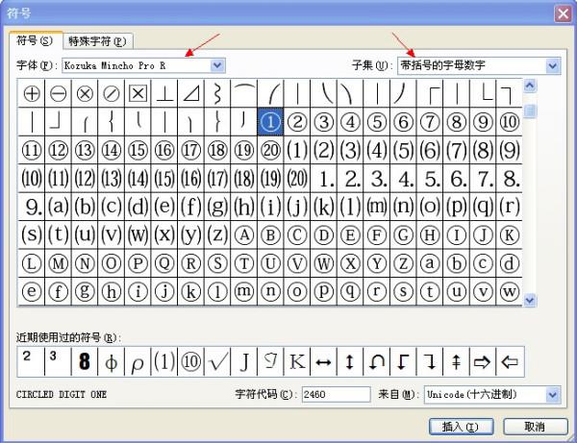Image resolution: width=577 pixels, height=443 pixels.
Task: Pick the check mark in recent symbols
Action: click(x=217, y=361)
